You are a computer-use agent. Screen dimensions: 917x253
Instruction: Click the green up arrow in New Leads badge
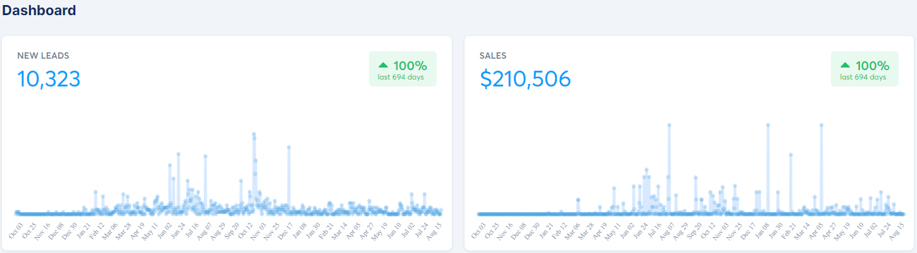coord(383,65)
